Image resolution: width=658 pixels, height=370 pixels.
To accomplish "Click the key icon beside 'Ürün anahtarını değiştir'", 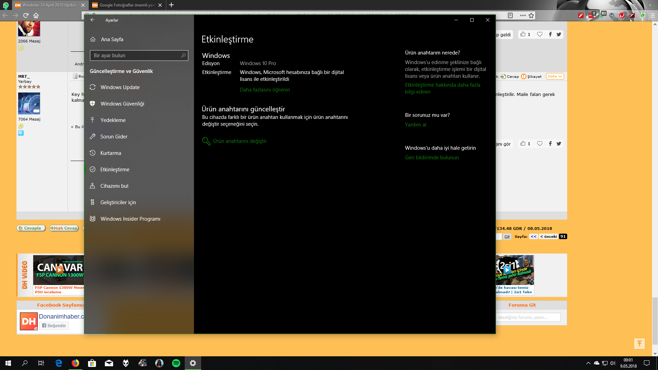I will point(206,141).
